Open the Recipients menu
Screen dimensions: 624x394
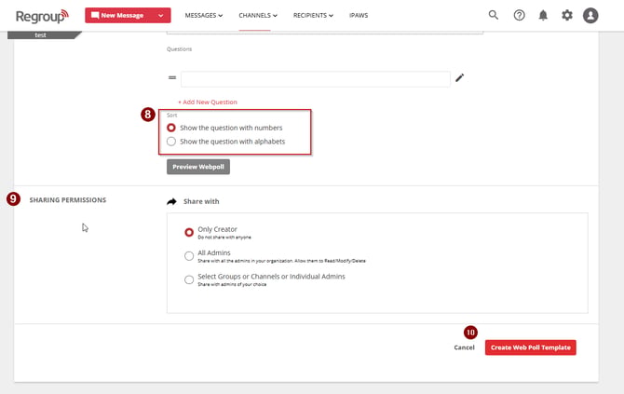[x=313, y=15]
